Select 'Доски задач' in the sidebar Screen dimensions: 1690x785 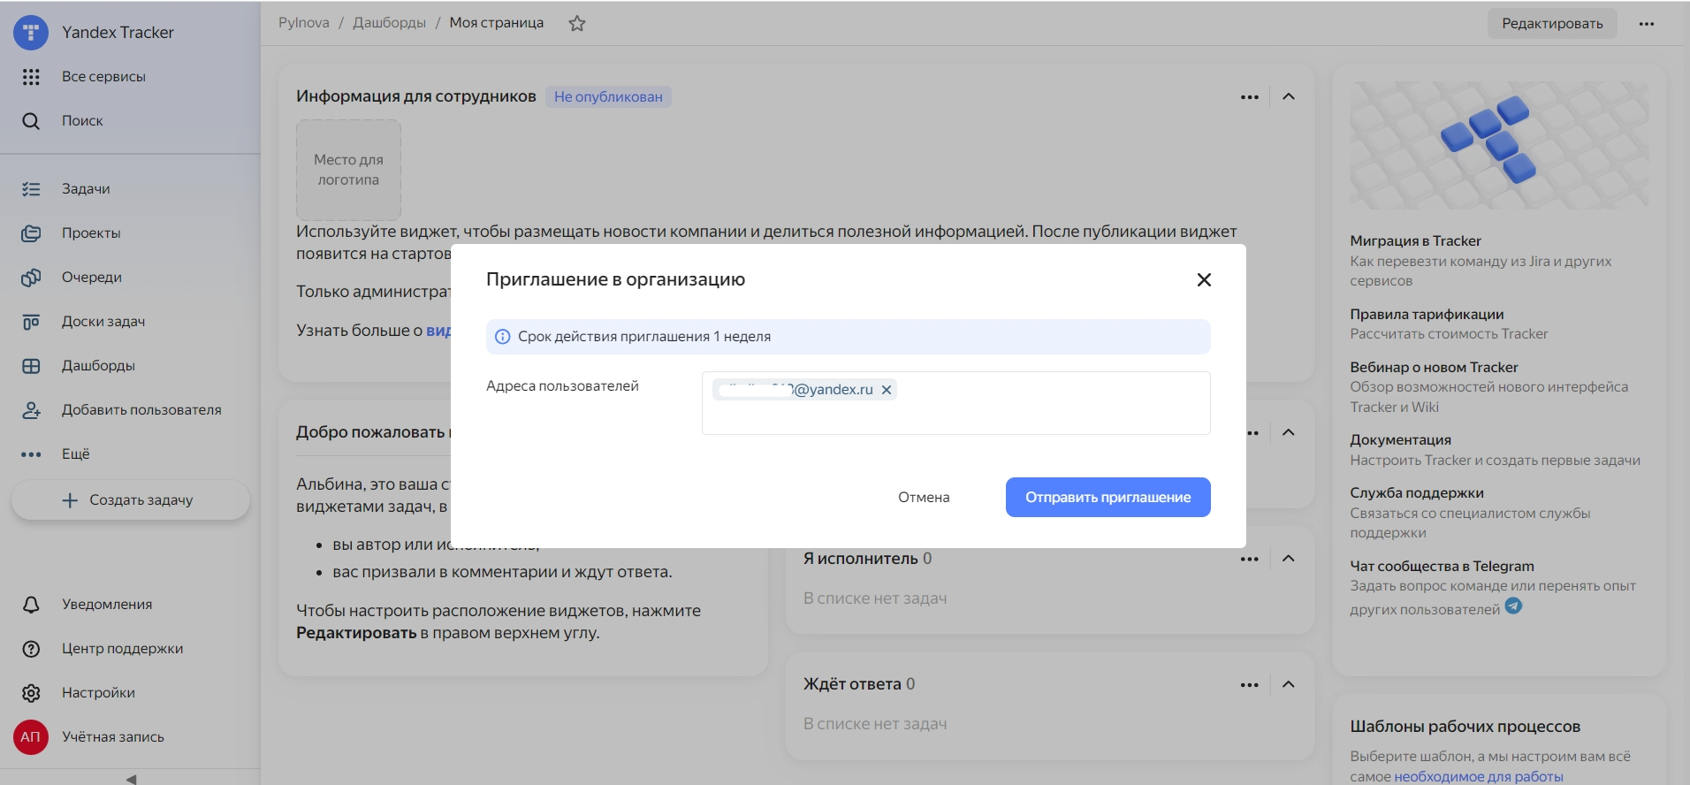[x=103, y=322]
